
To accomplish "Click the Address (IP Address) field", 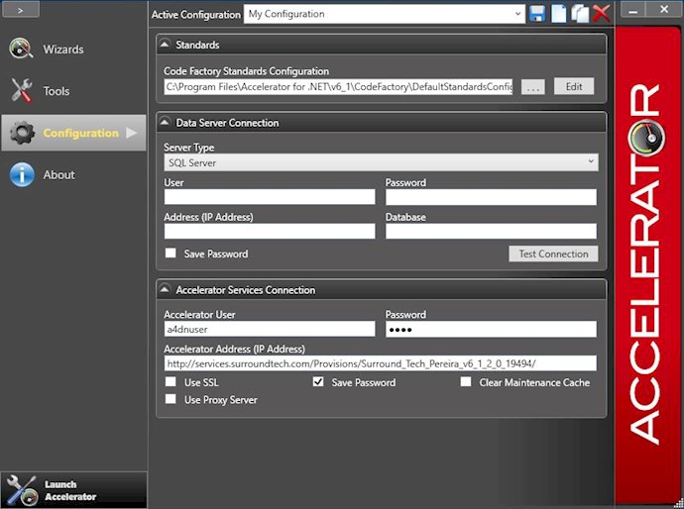I will pos(270,231).
